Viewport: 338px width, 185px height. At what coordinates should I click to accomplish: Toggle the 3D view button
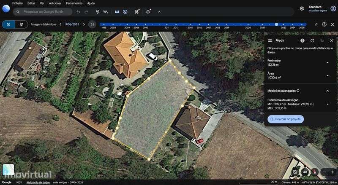click(305, 172)
